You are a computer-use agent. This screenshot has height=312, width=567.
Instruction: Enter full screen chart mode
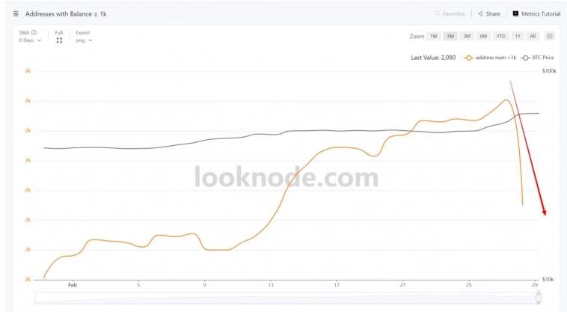coord(59,40)
